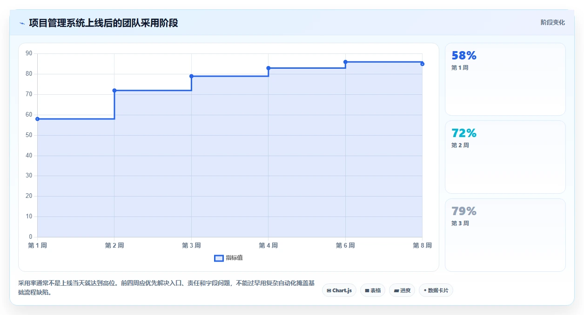Open the 72% 第 2 周 card
The width and height of the screenshot is (584, 315).
tap(505, 157)
